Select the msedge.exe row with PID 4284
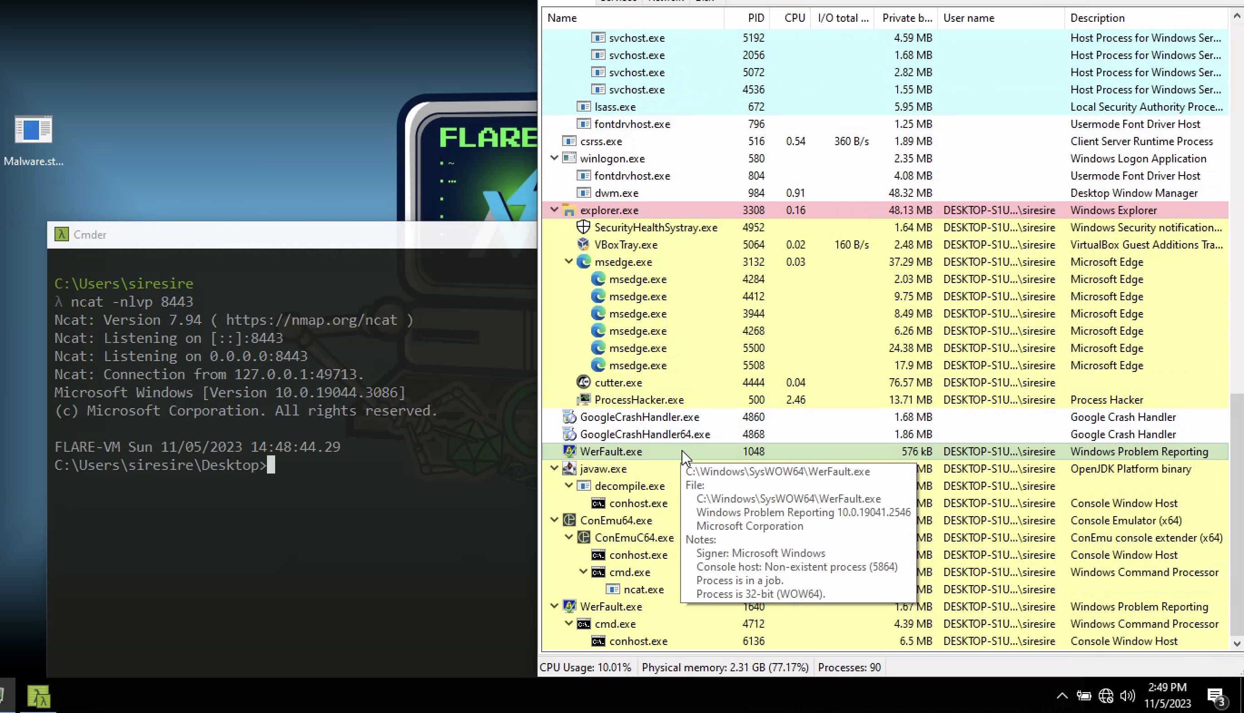Viewport: 1244px width, 713px height. pos(885,279)
